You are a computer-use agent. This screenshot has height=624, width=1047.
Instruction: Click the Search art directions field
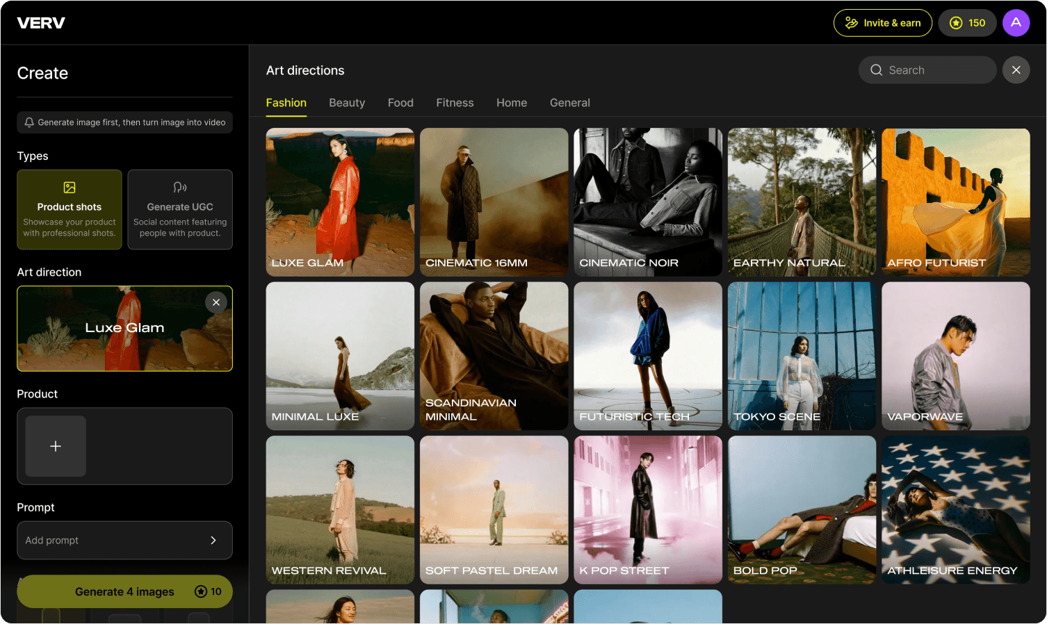click(927, 70)
